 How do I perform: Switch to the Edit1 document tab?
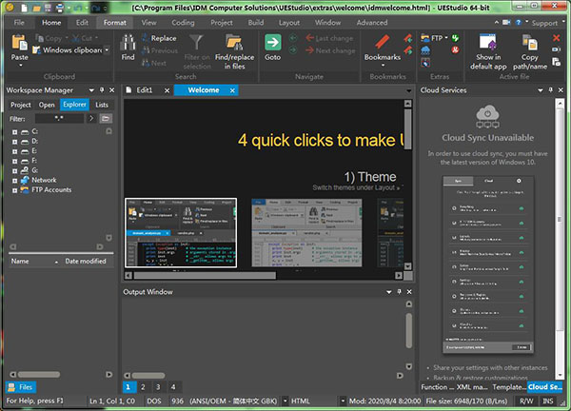click(x=145, y=90)
